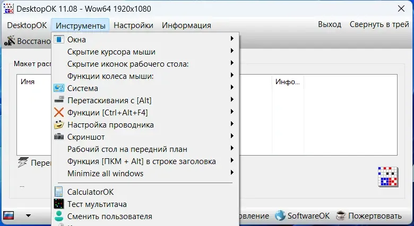Click the Скриншот camera icon
Screen dimensions: 414x226
(59, 137)
